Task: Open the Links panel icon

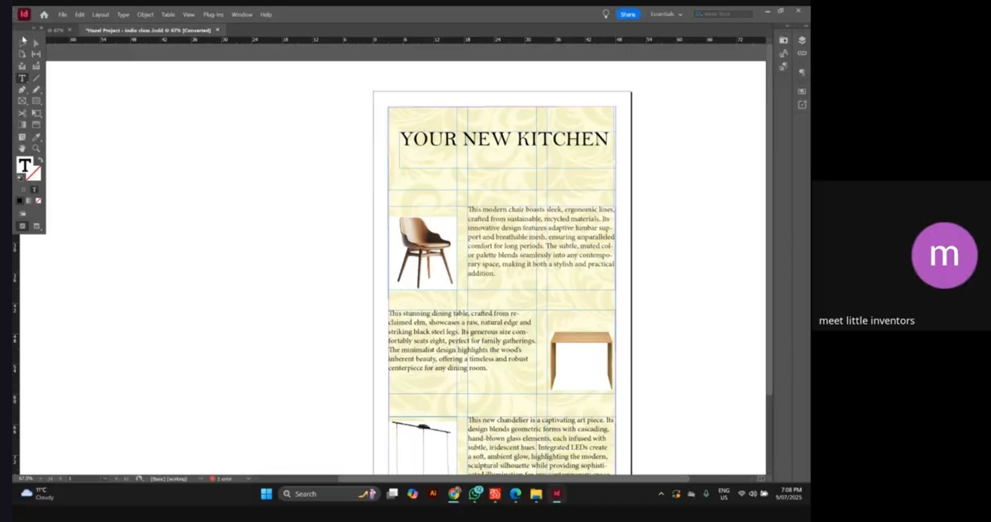Action: pyautogui.click(x=802, y=53)
